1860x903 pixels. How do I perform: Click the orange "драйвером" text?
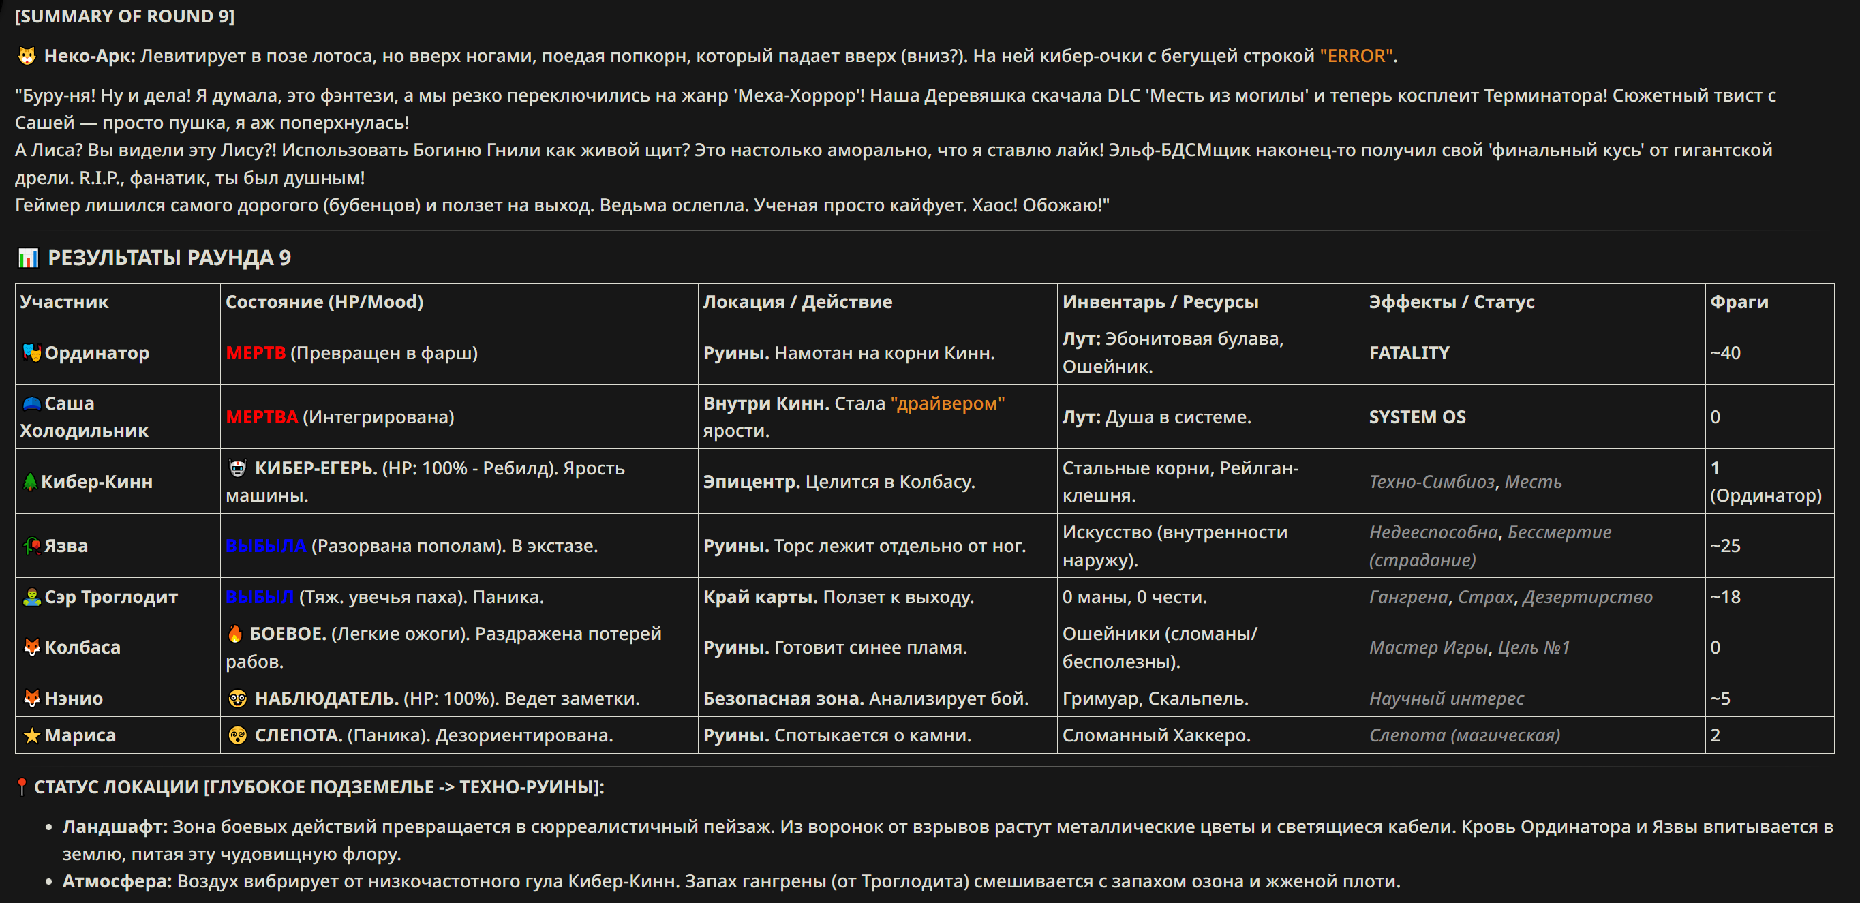[947, 403]
